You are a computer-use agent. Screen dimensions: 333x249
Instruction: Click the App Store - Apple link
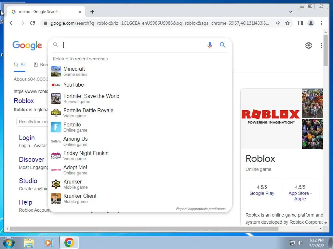click(300, 196)
